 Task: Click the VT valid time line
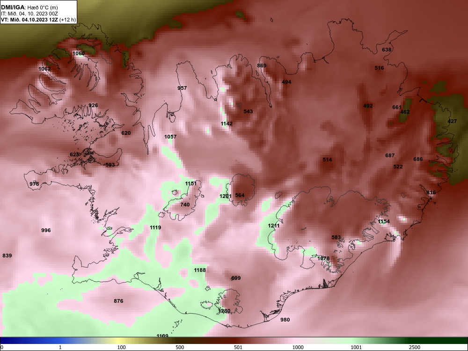[38, 20]
